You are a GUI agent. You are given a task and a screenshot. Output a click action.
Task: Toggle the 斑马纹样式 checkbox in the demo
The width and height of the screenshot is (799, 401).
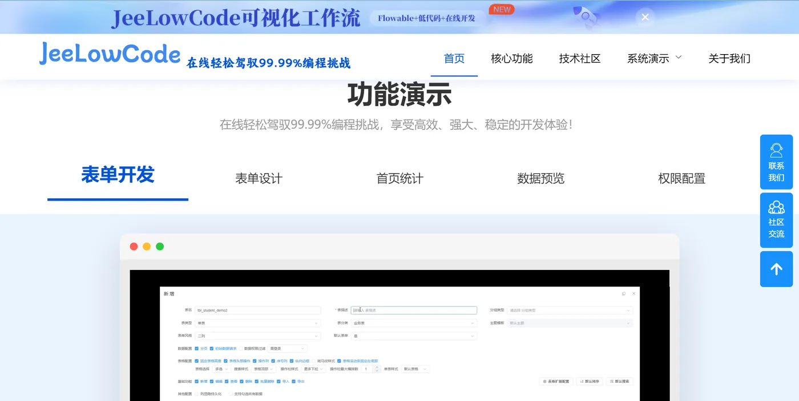(313, 361)
